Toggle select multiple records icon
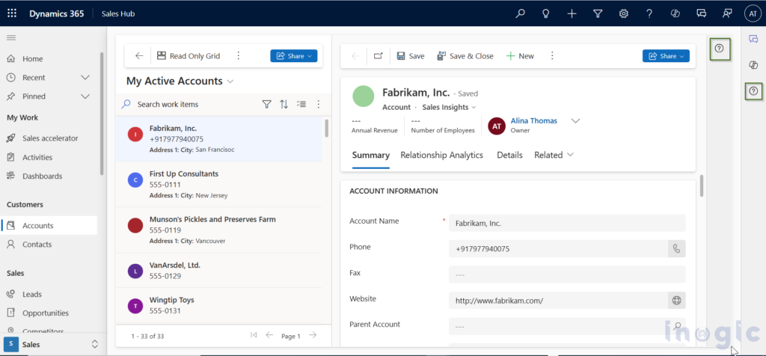766x356 pixels. pyautogui.click(x=301, y=104)
